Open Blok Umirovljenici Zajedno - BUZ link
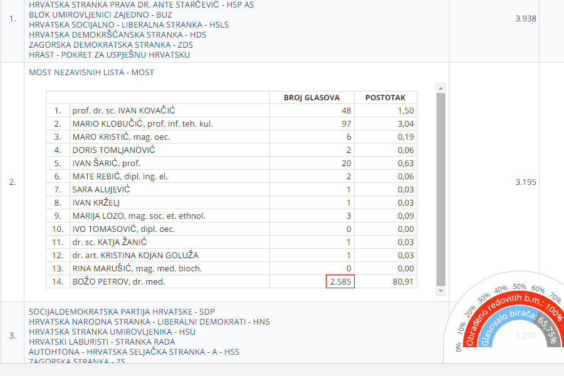Viewport: 564px width, 376px height. [x=100, y=15]
